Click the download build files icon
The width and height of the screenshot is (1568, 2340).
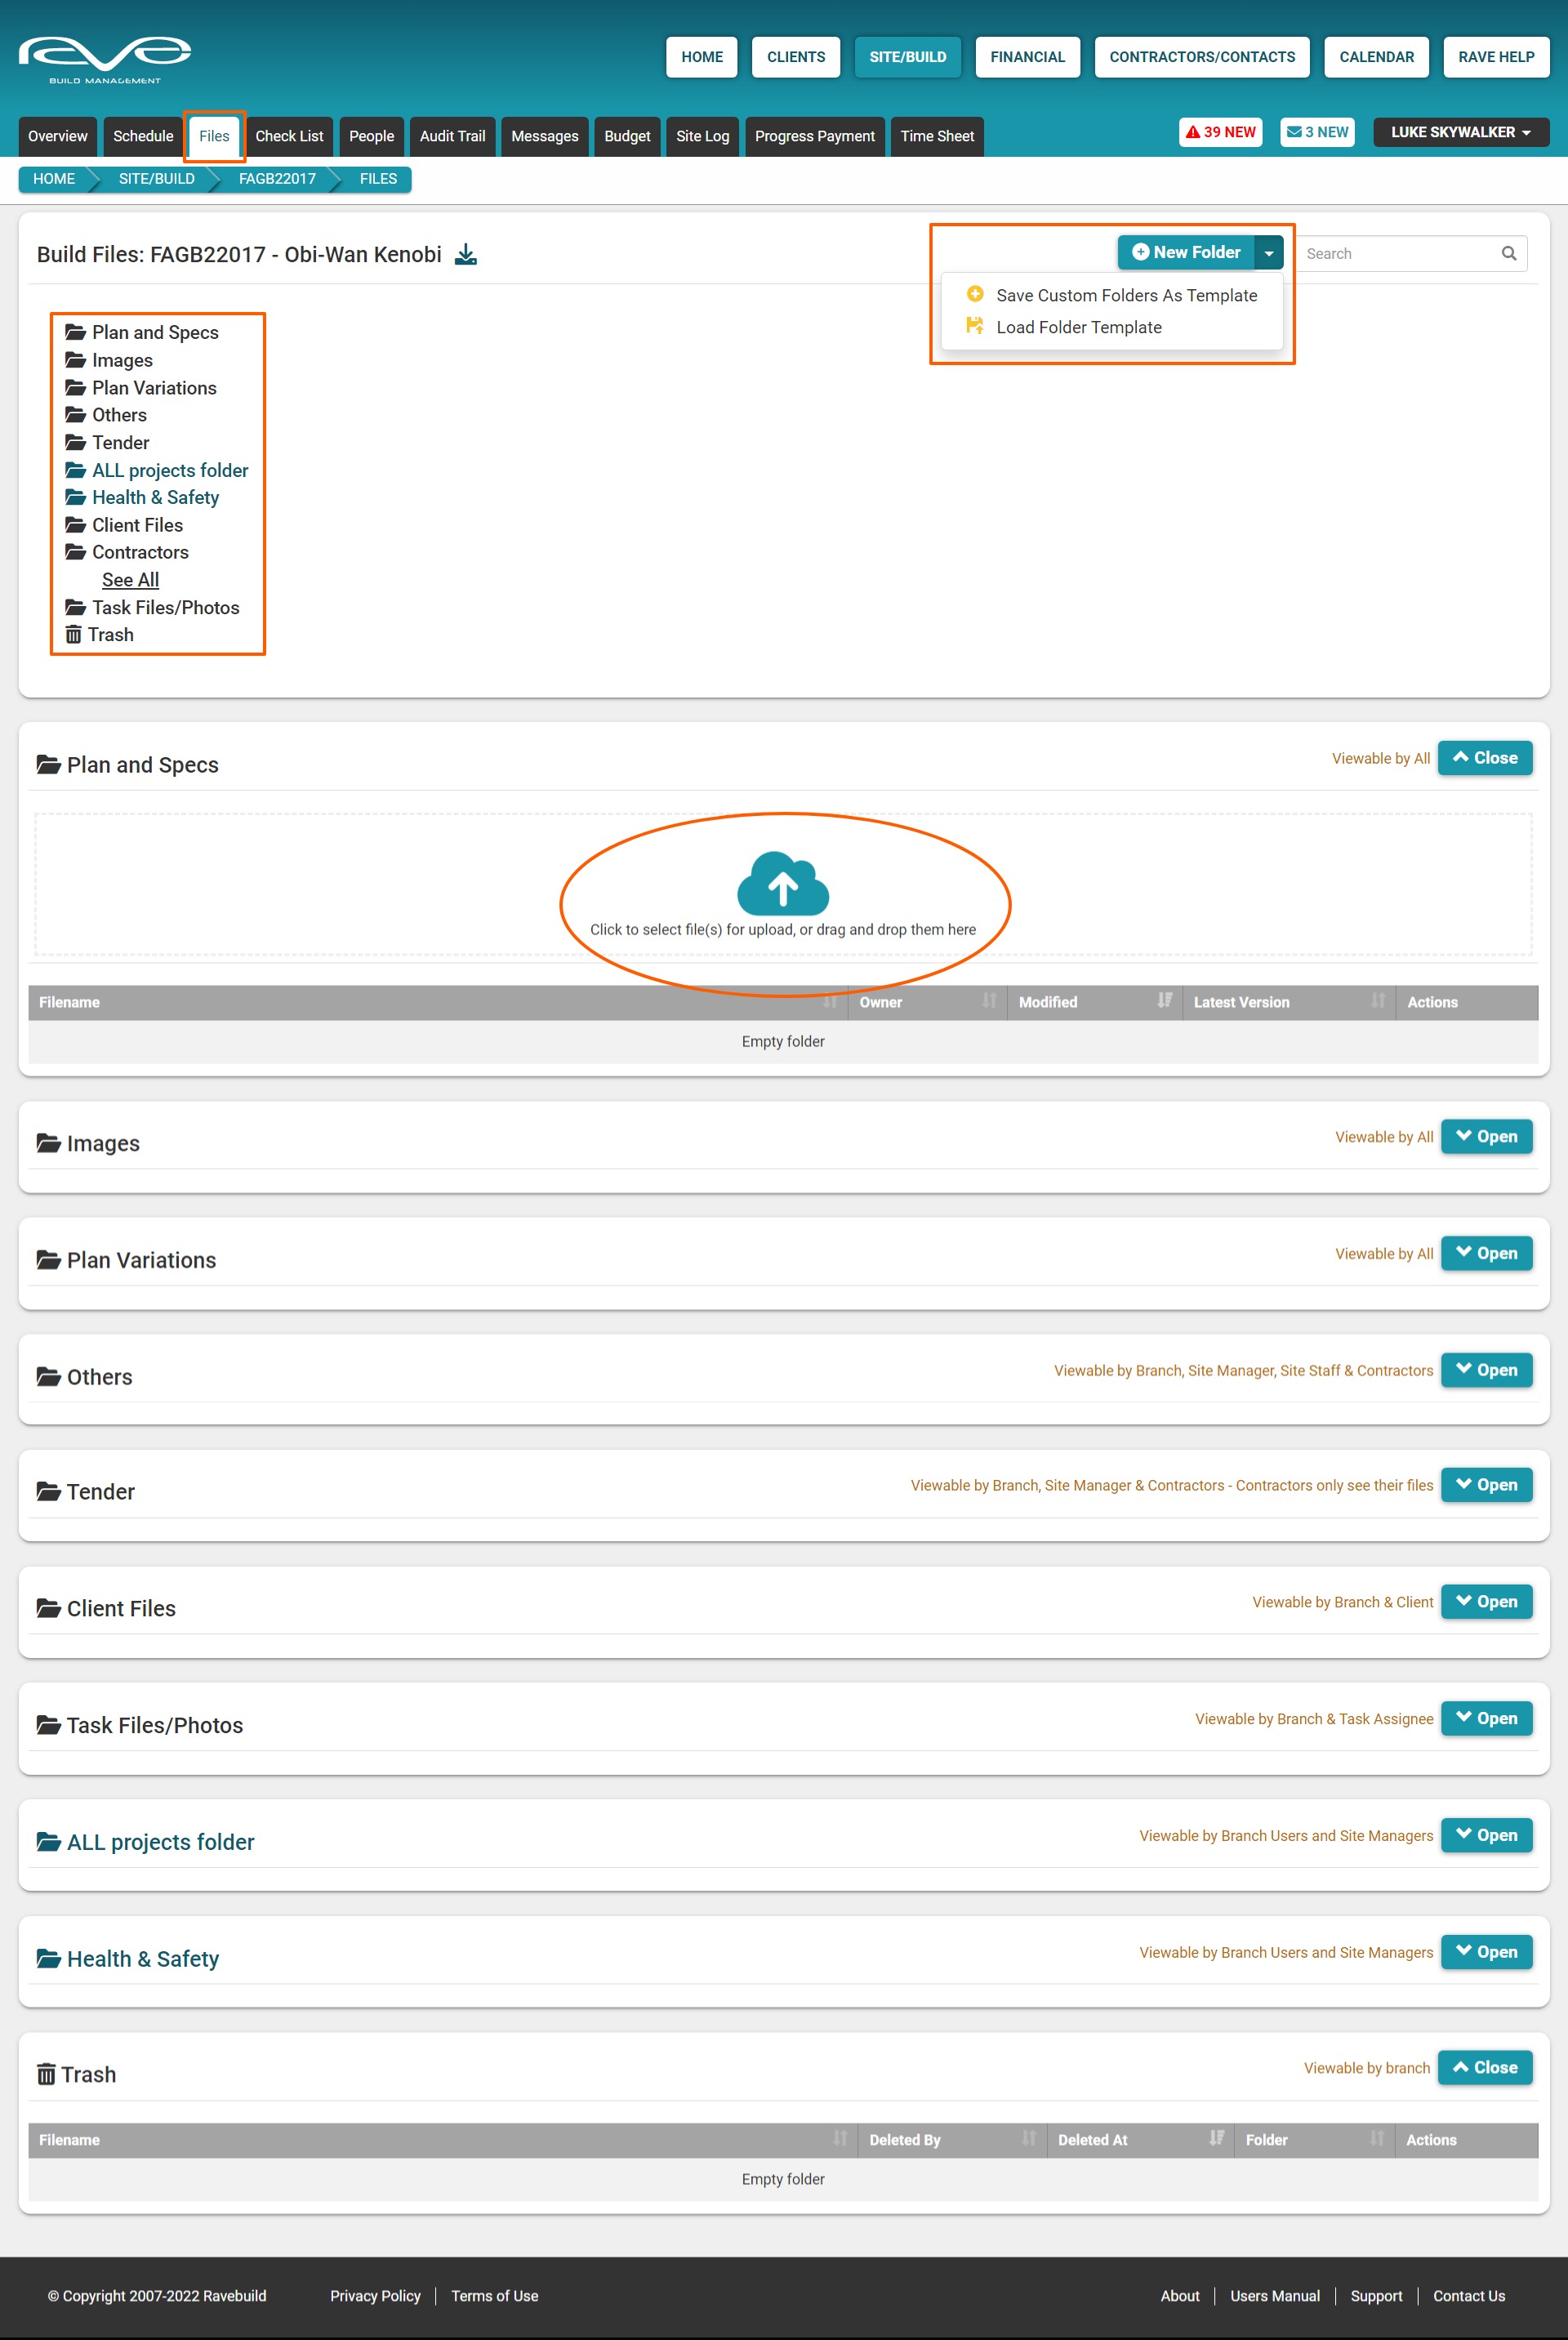465,254
